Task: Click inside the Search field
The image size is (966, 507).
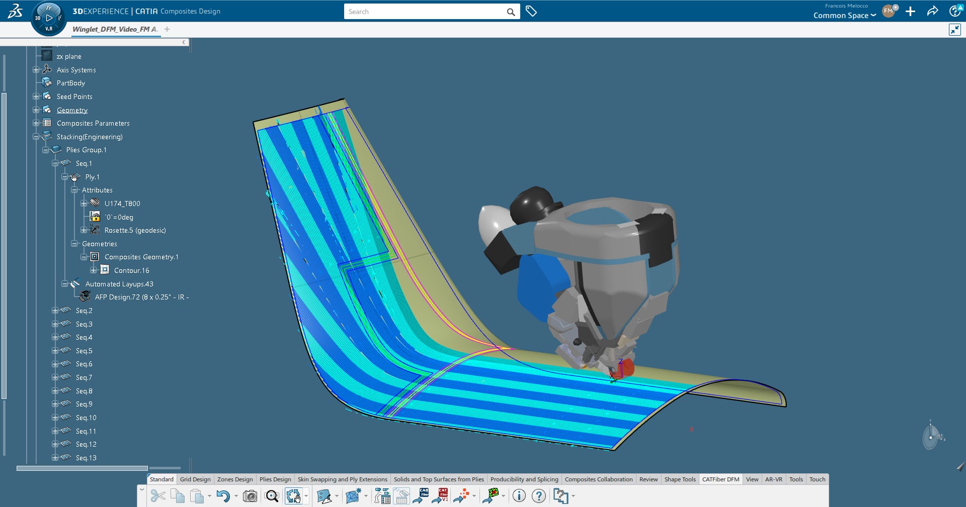Action: [x=425, y=12]
